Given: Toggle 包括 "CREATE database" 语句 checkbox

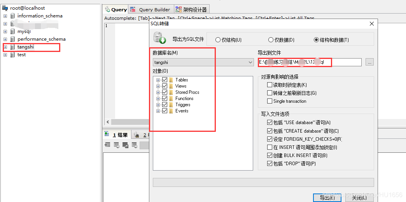Looking at the screenshot, I should click(x=269, y=131).
